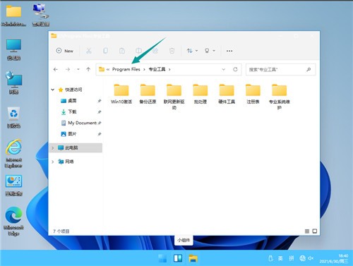Open the address bar history dropdown
The width and height of the screenshot is (353, 266).
tap(224, 69)
